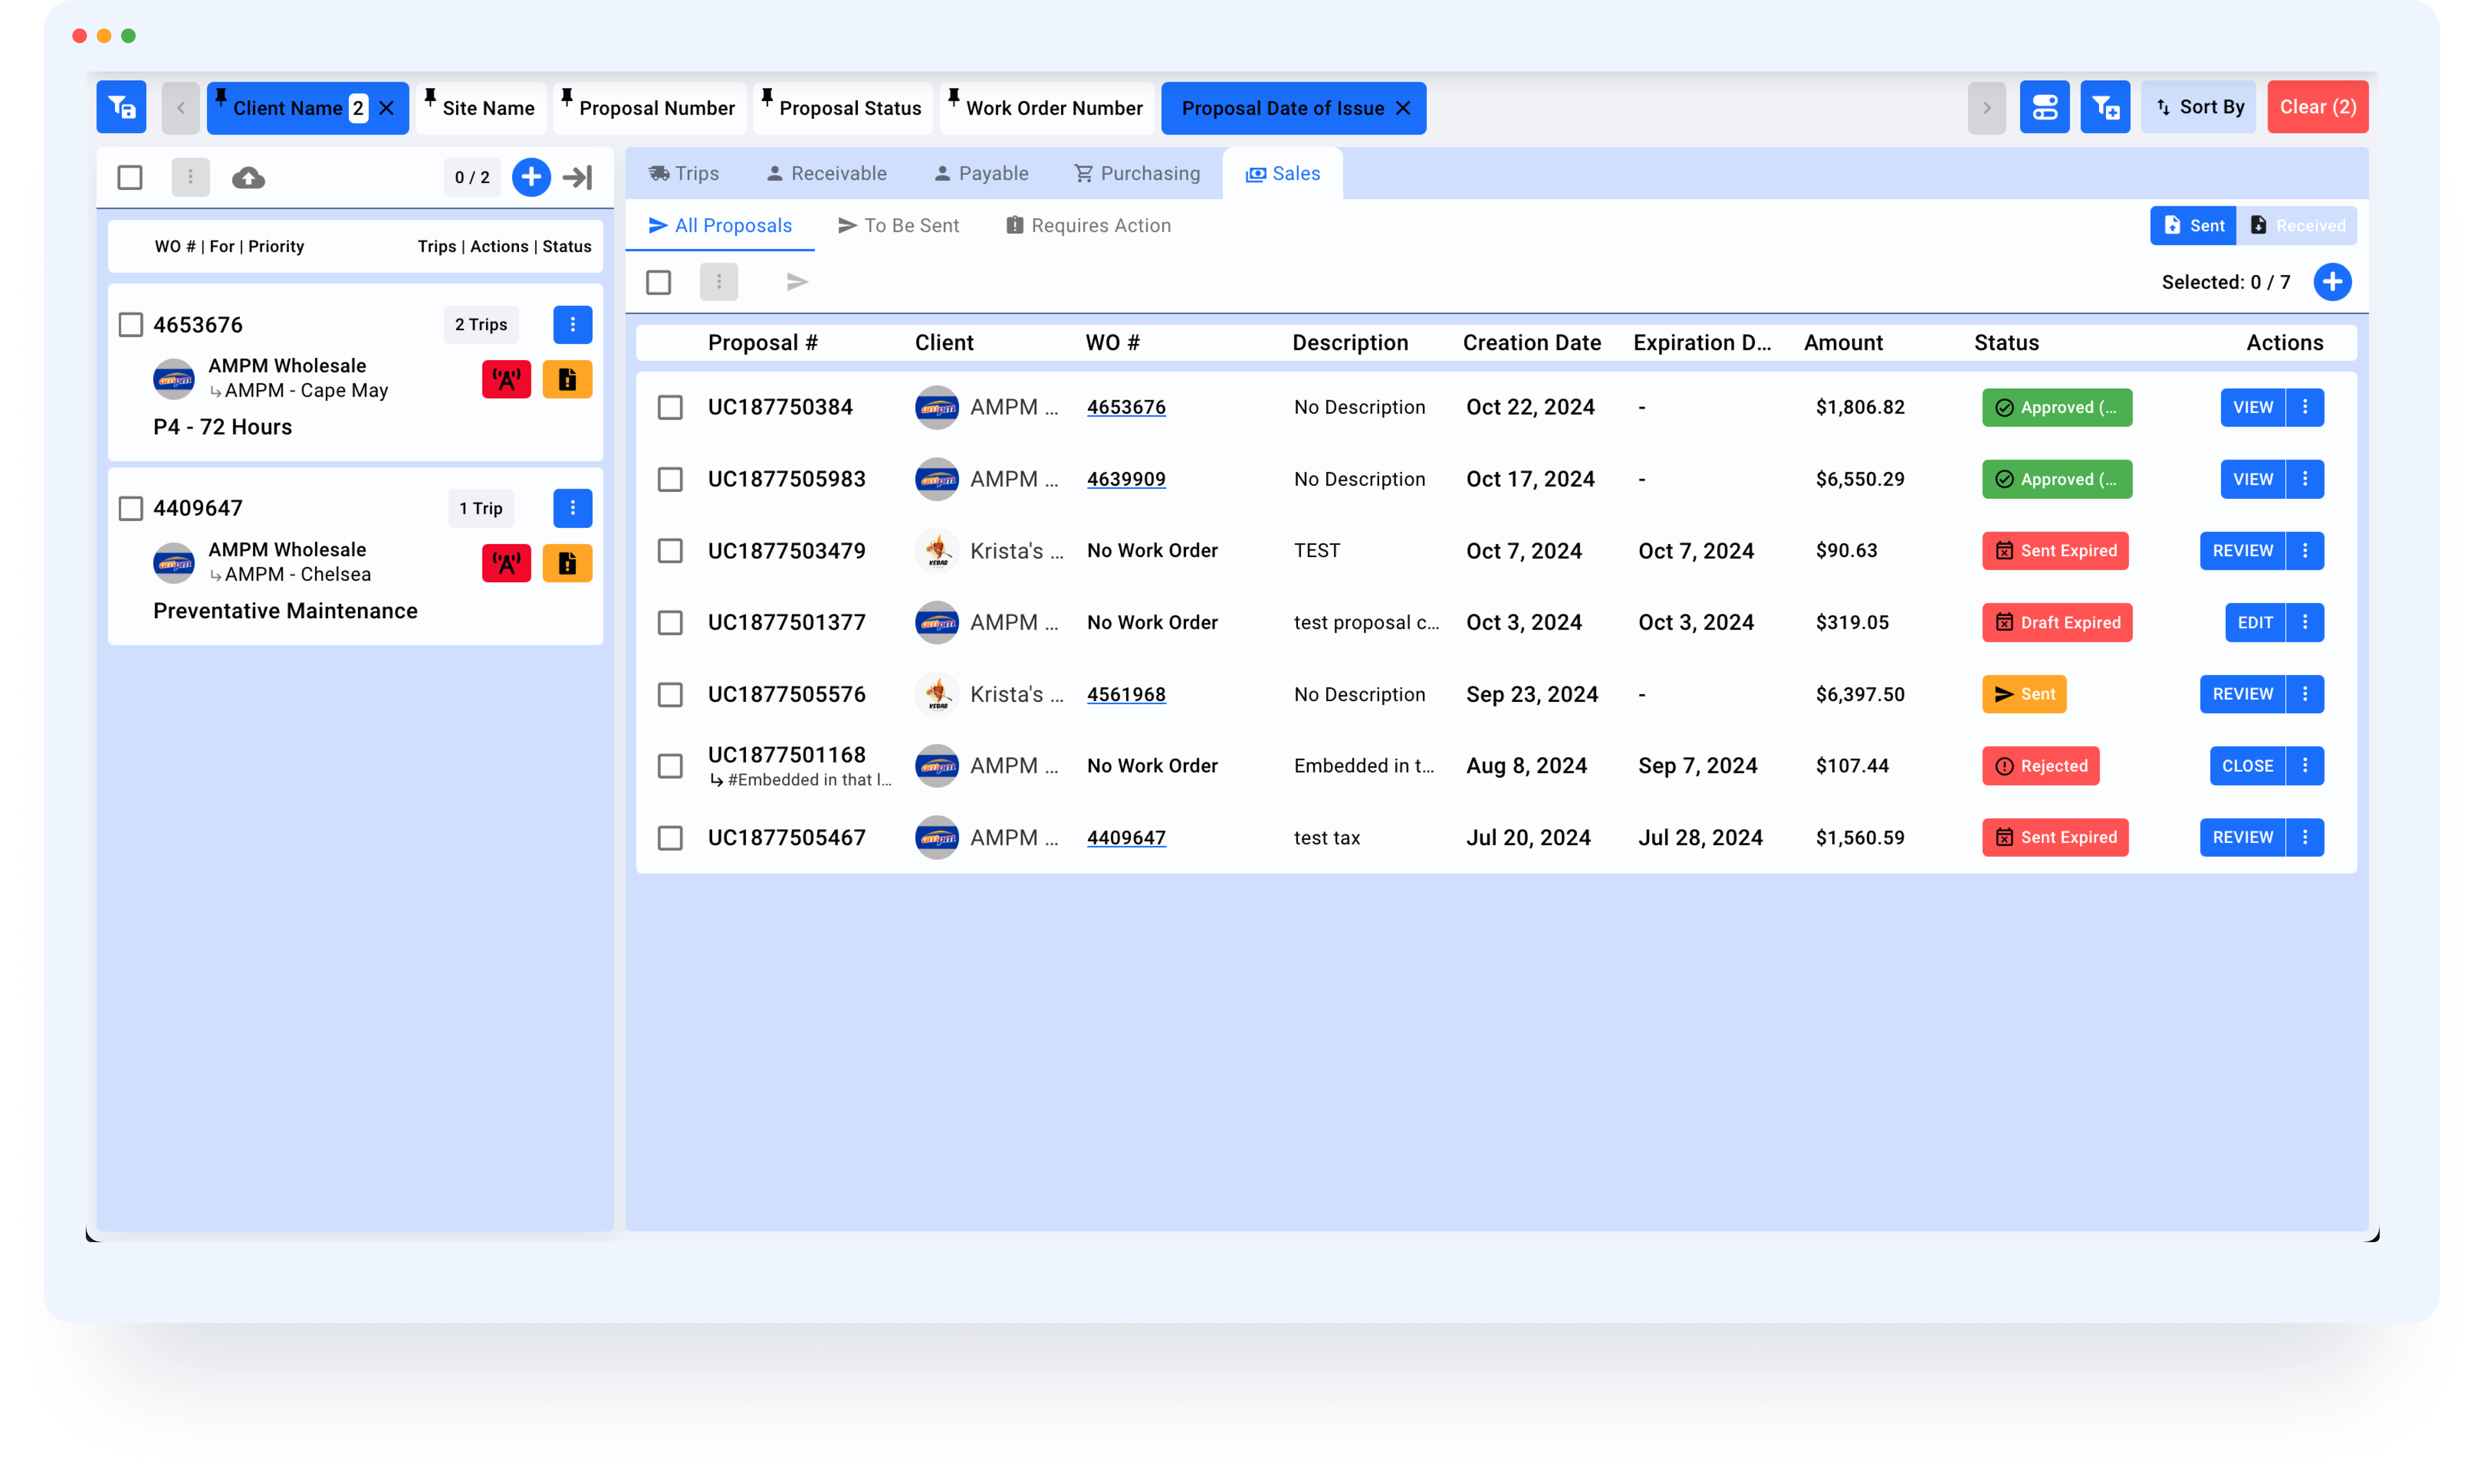Open more actions menu for UC1877505576 row
The image size is (2484, 1484).
2305,694
